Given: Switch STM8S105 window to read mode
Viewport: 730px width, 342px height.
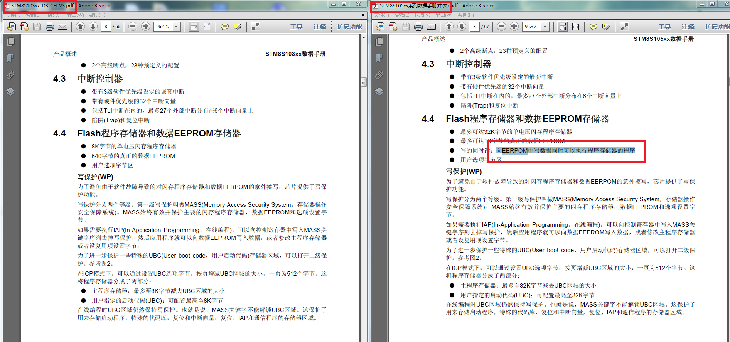Looking at the screenshot, I should pos(624,27).
